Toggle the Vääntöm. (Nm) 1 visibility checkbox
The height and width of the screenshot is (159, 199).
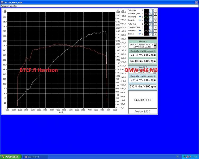pyautogui.click(x=151, y=14)
